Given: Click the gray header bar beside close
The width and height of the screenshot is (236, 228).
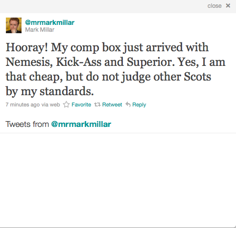Looking at the screenshot, I should pos(103,6).
